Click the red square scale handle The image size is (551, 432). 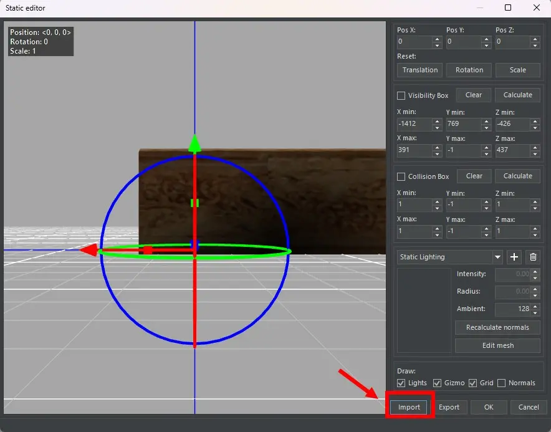[148, 250]
